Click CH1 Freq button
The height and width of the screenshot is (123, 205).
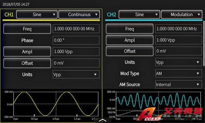(27, 29)
